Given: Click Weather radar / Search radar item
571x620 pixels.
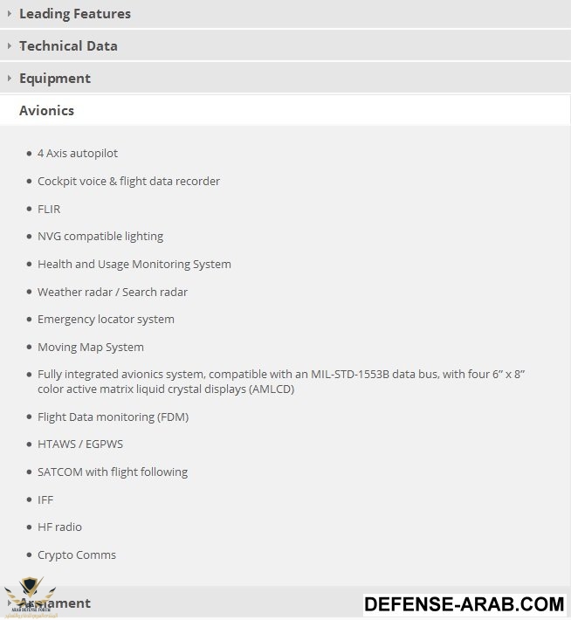Looking at the screenshot, I should (113, 292).
